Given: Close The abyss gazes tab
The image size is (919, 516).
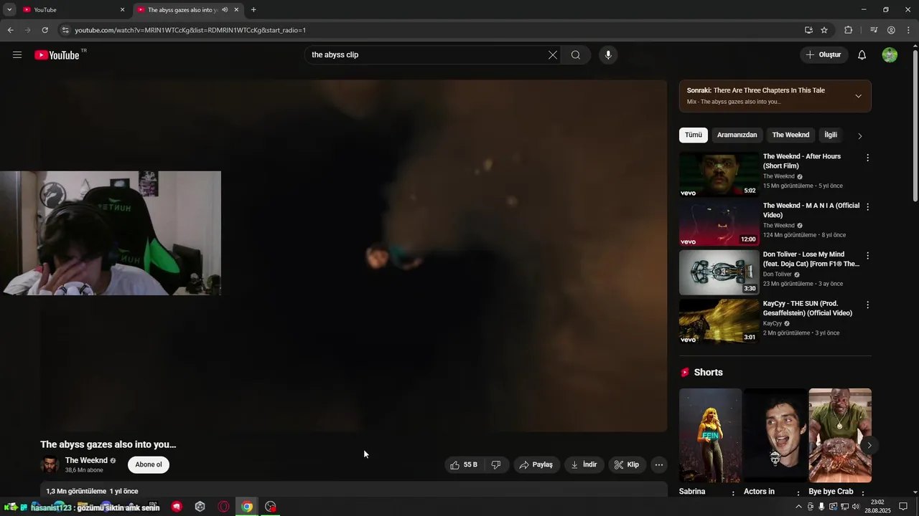Looking at the screenshot, I should (236, 9).
